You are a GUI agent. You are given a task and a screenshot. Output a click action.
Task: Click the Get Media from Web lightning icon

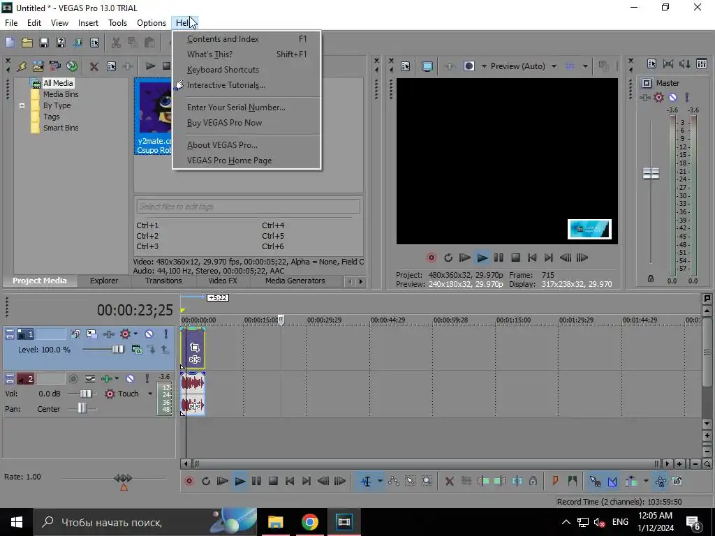pyautogui.click(x=22, y=66)
